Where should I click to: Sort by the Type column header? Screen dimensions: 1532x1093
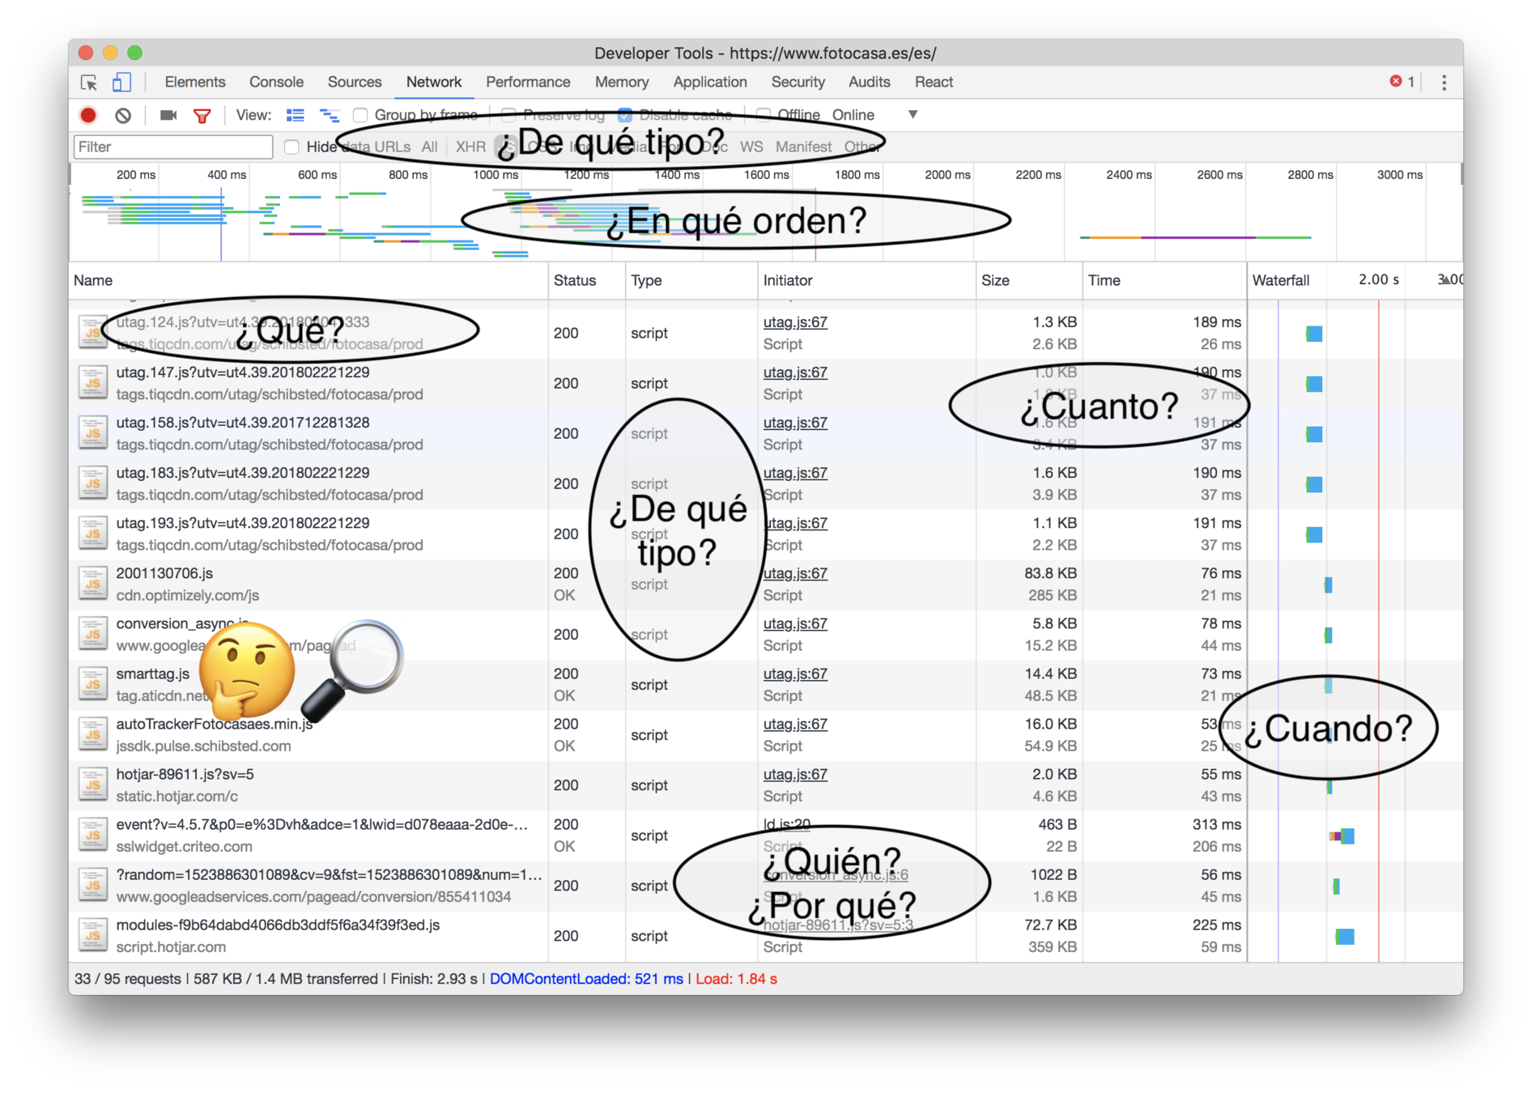691,280
